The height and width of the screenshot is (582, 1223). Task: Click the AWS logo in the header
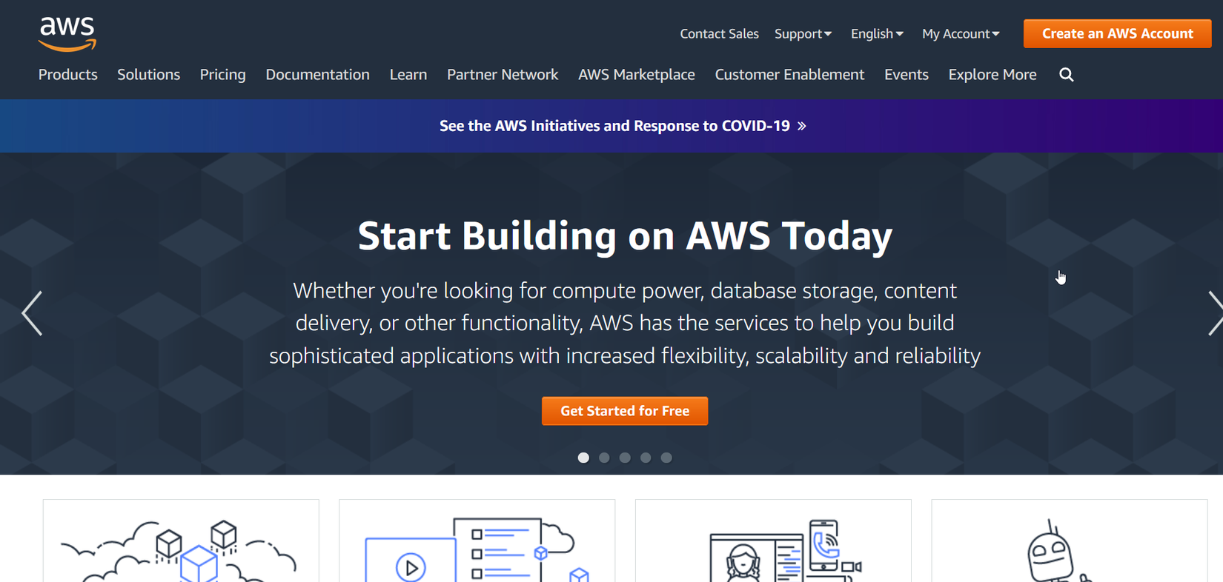pyautogui.click(x=67, y=33)
